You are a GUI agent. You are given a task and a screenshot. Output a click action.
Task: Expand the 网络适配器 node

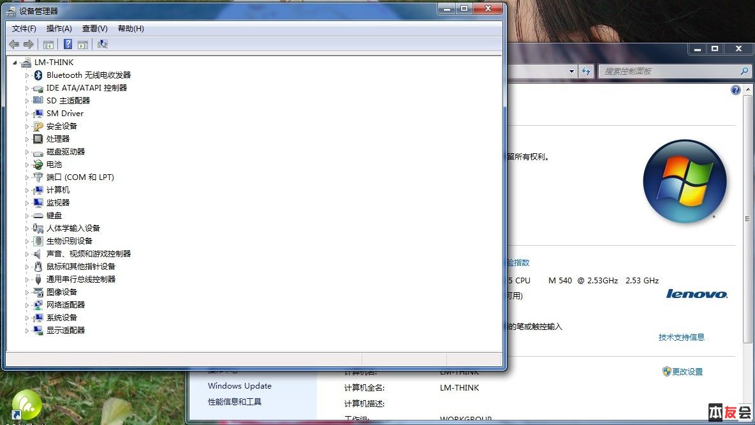pyautogui.click(x=27, y=306)
